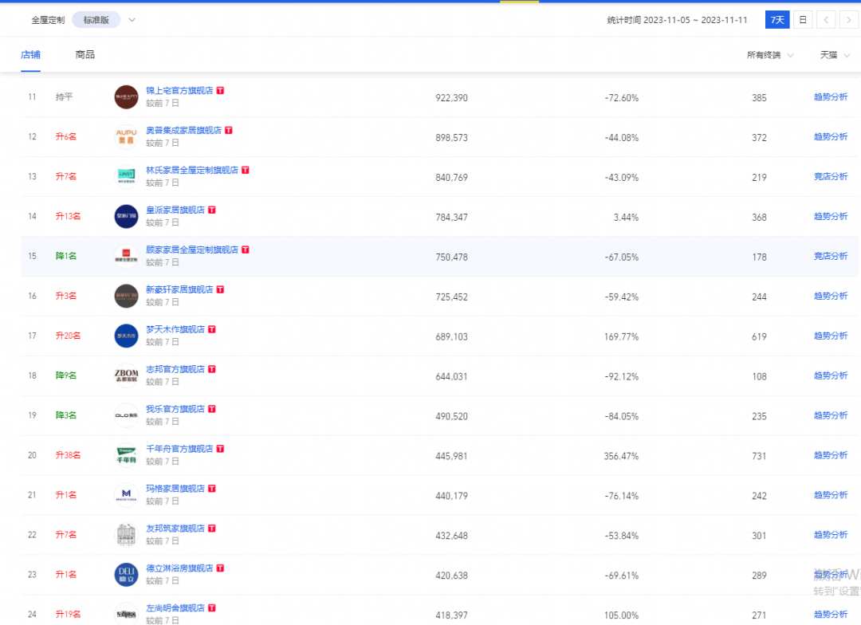Click Tmall badge beside 皇派家居旗舰店
Screen dimensions: 861x625
(212, 210)
